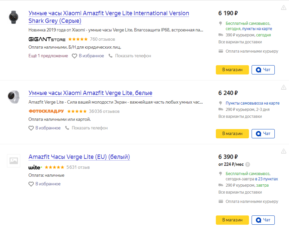
Task: Click white Amazfit Verge Lite watch thumbnail
Action: coord(14,97)
